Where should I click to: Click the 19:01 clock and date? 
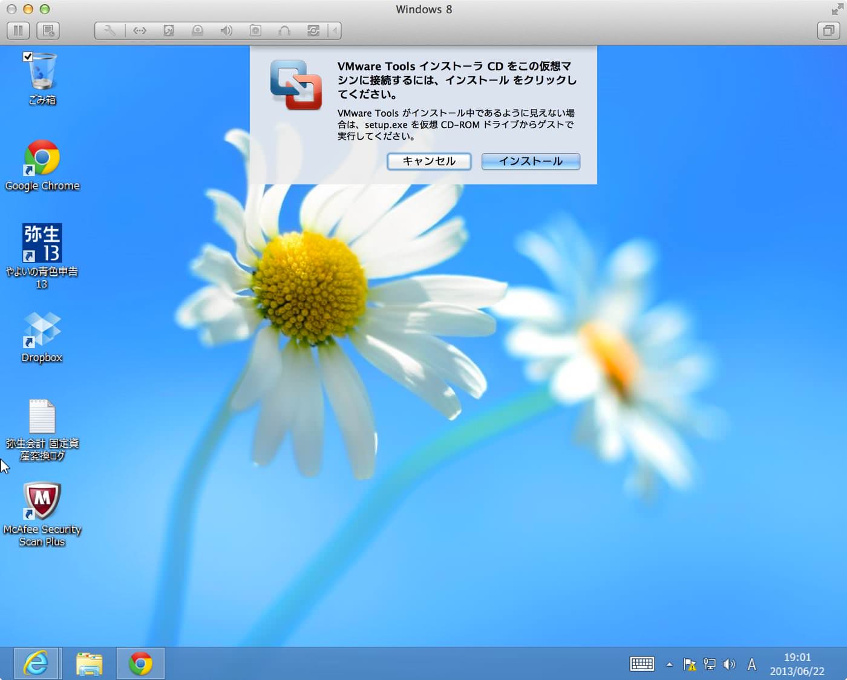[797, 664]
